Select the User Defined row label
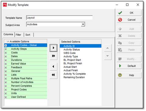The width and height of the screenshot is (146, 111). 18,97
